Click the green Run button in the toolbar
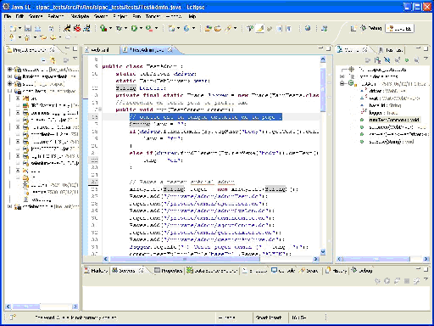434x326 pixels. [134, 28]
